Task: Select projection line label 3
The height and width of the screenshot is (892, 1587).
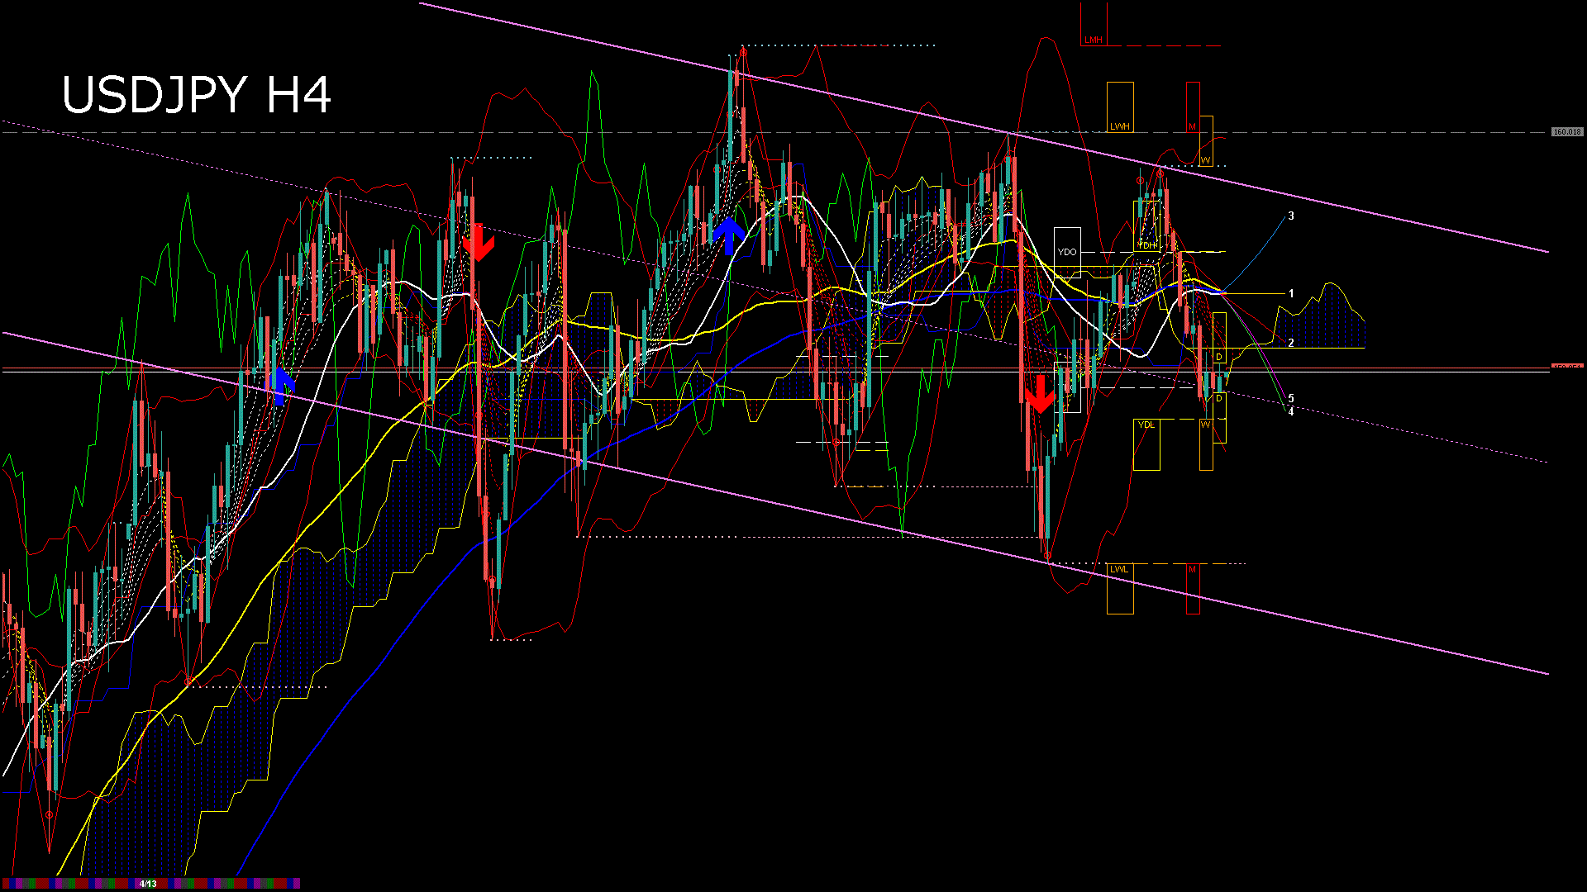Action: coord(1291,216)
